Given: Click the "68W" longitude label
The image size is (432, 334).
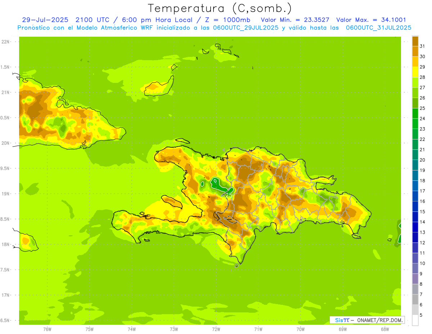Looking at the screenshot, I should (385, 329).
